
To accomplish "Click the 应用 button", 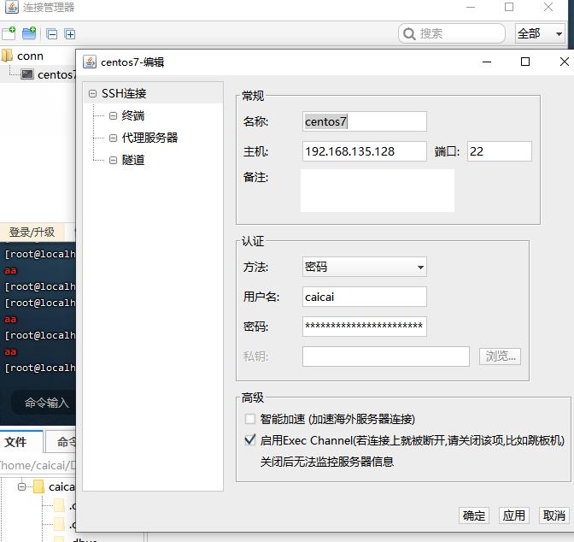I will [x=514, y=515].
